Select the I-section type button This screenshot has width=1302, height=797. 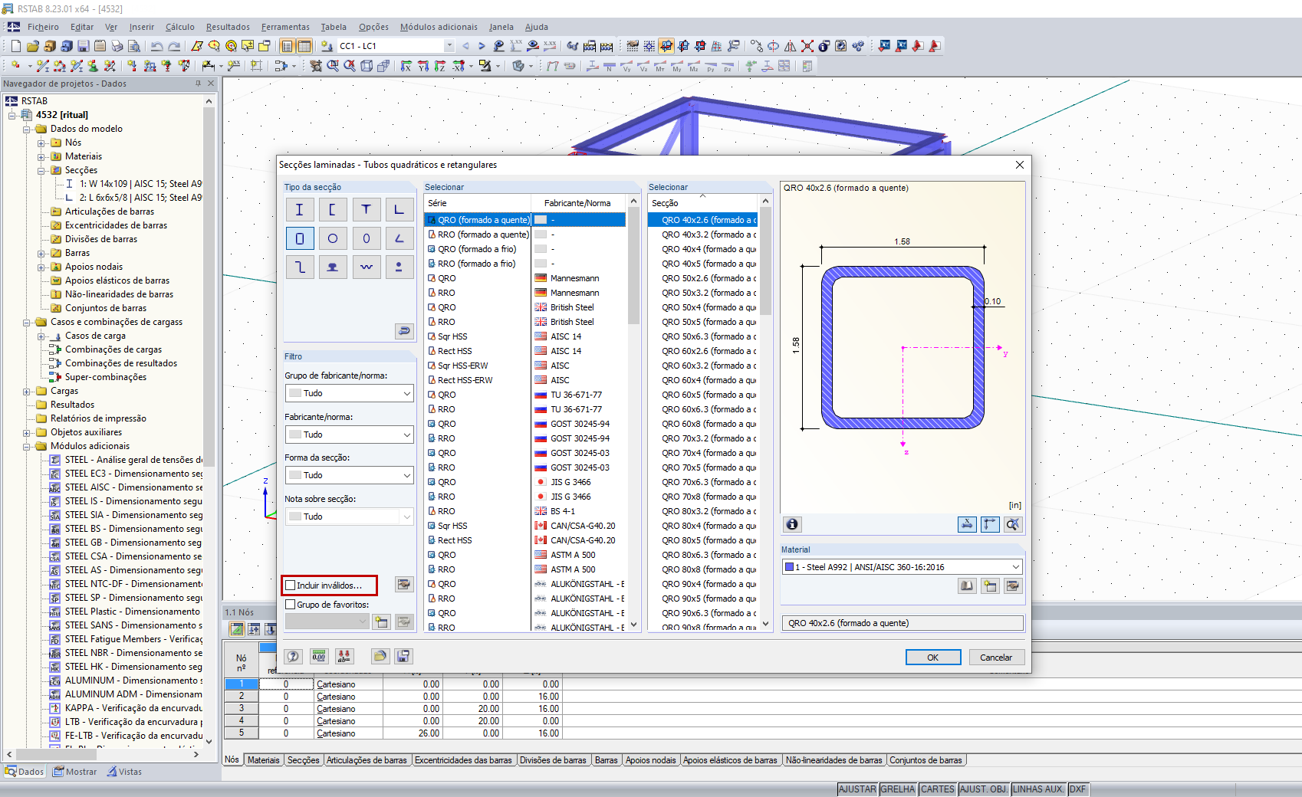(299, 209)
